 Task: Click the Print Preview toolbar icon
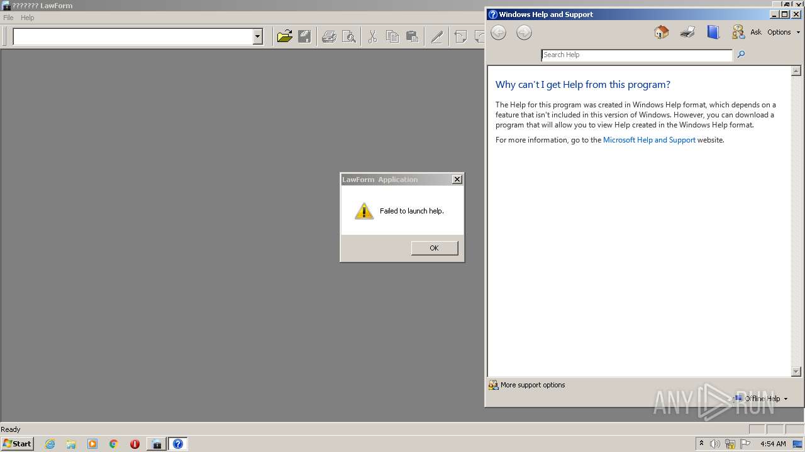(348, 36)
